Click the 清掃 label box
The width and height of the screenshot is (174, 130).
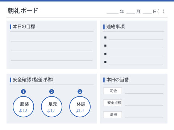pyautogui.click(x=112, y=115)
